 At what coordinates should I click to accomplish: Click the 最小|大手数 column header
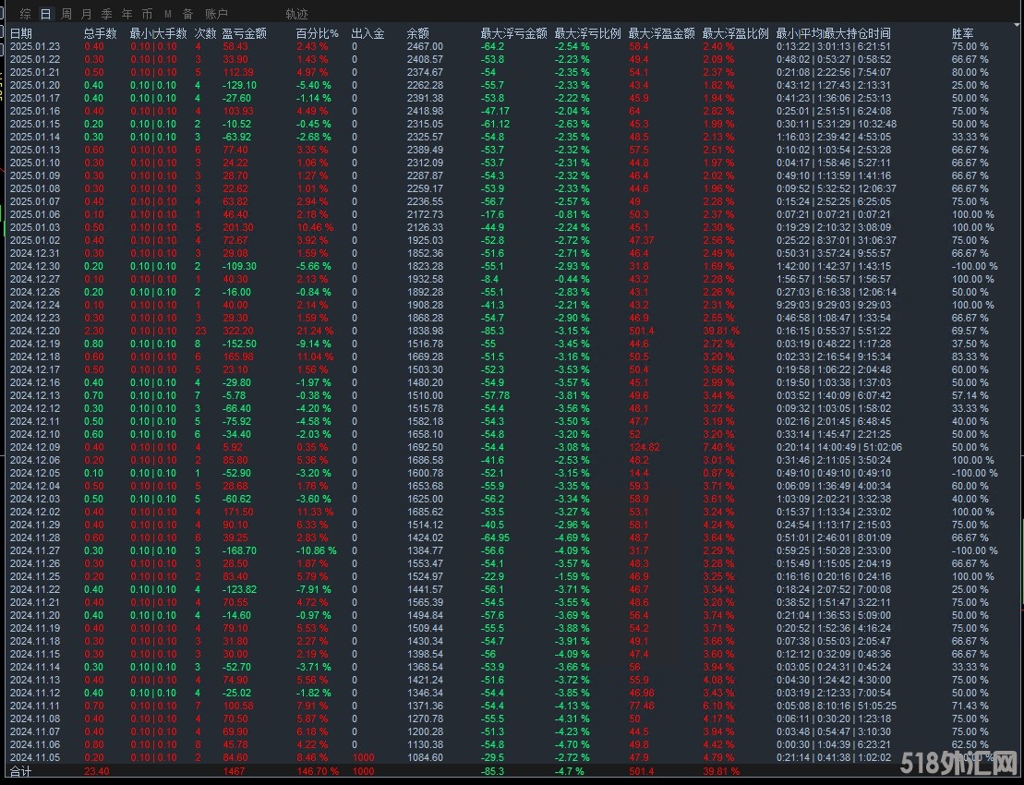click(158, 33)
